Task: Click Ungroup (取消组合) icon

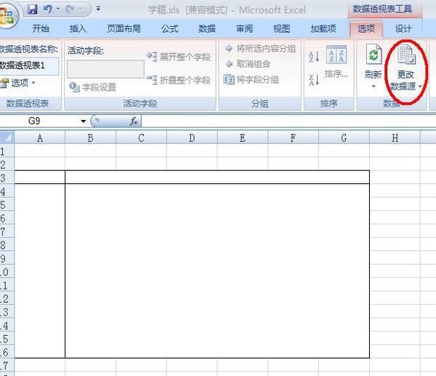Action: point(229,64)
